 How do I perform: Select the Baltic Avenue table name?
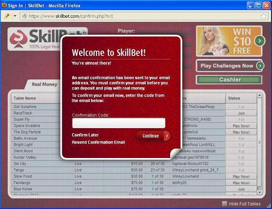point(25,138)
